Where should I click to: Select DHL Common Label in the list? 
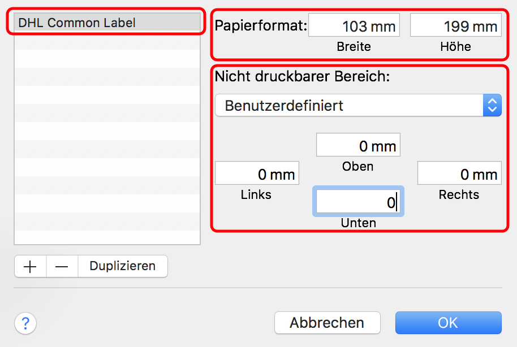point(107,23)
